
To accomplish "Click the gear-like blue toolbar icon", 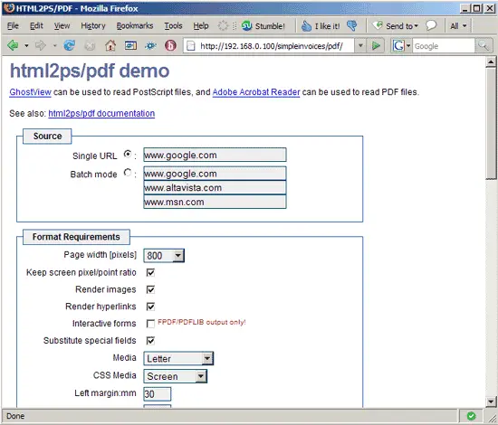I will (x=150, y=46).
